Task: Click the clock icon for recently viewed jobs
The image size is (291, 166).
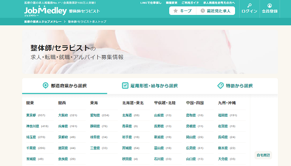Action: point(203,11)
